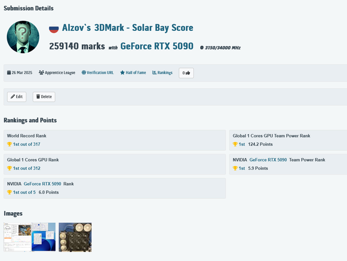Screen dimensions: 347x261
Task: Click the chart icon beside Rankings
Action: coord(155,72)
